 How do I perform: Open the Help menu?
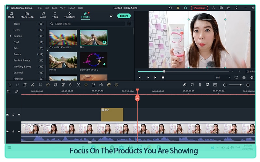click(x=81, y=8)
